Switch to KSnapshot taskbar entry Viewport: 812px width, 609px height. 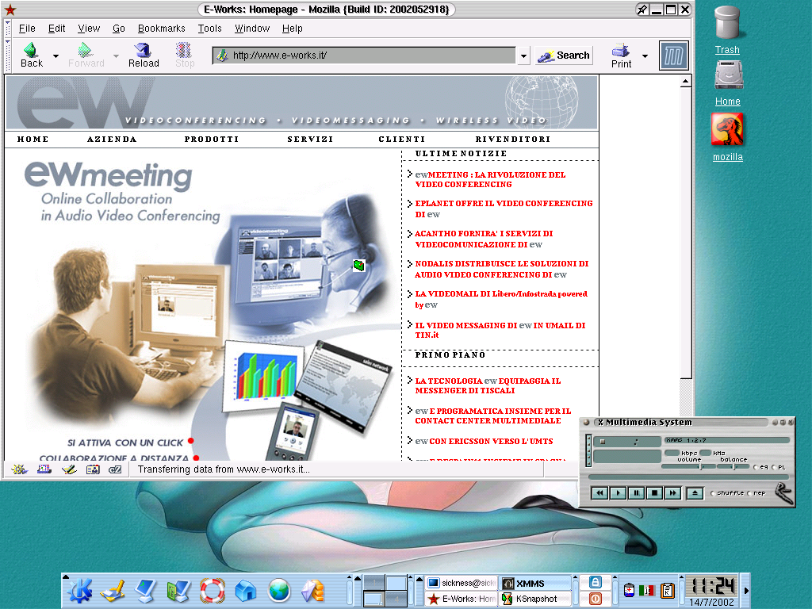(535, 599)
